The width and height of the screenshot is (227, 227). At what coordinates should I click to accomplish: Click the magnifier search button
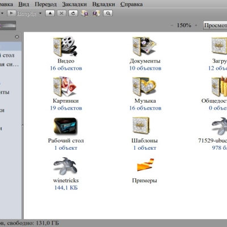[108, 13]
